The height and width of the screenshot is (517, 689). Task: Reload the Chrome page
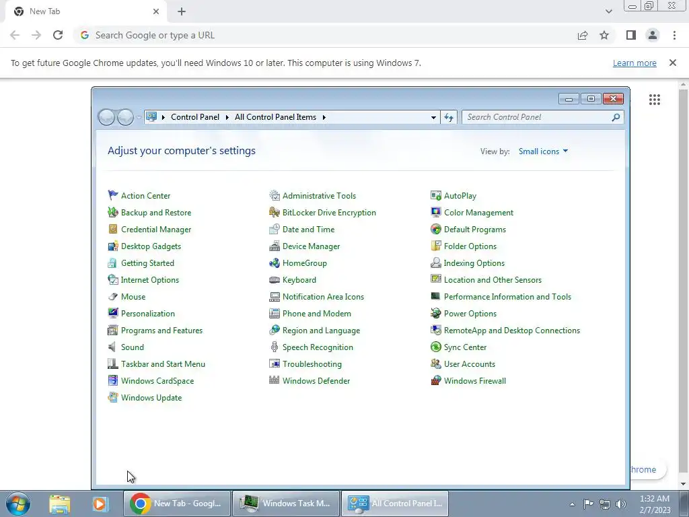[58, 35]
